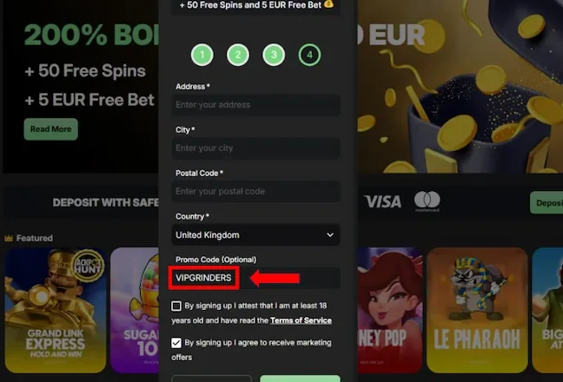This screenshot has width=563, height=382.
Task: Click the Visa payment logo
Action: point(383,201)
